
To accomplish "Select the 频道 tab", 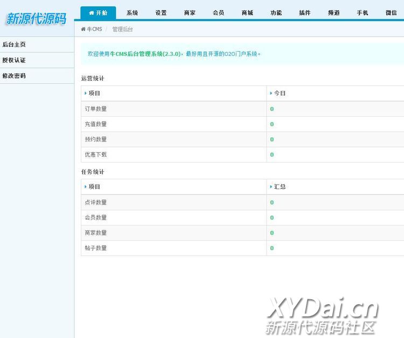I will pyautogui.click(x=333, y=13).
